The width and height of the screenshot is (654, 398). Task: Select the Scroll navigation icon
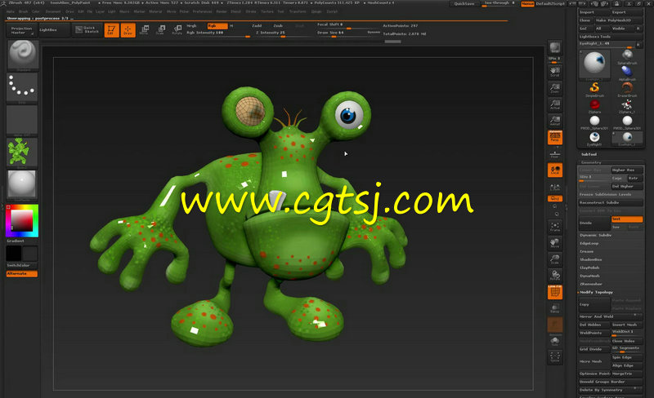point(555,72)
